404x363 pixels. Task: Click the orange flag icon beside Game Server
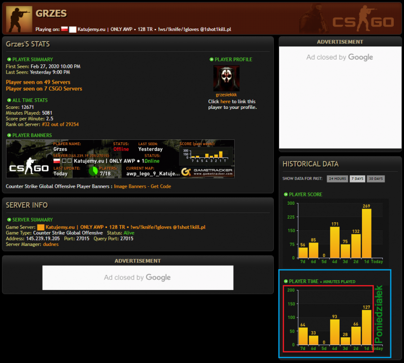point(41,227)
